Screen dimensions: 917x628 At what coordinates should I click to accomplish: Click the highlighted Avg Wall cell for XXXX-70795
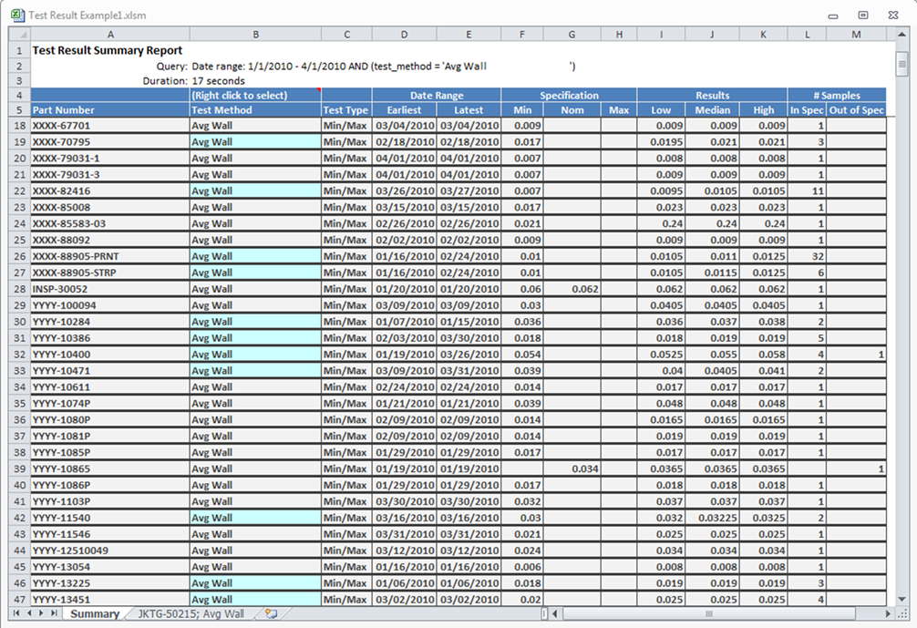[255, 141]
